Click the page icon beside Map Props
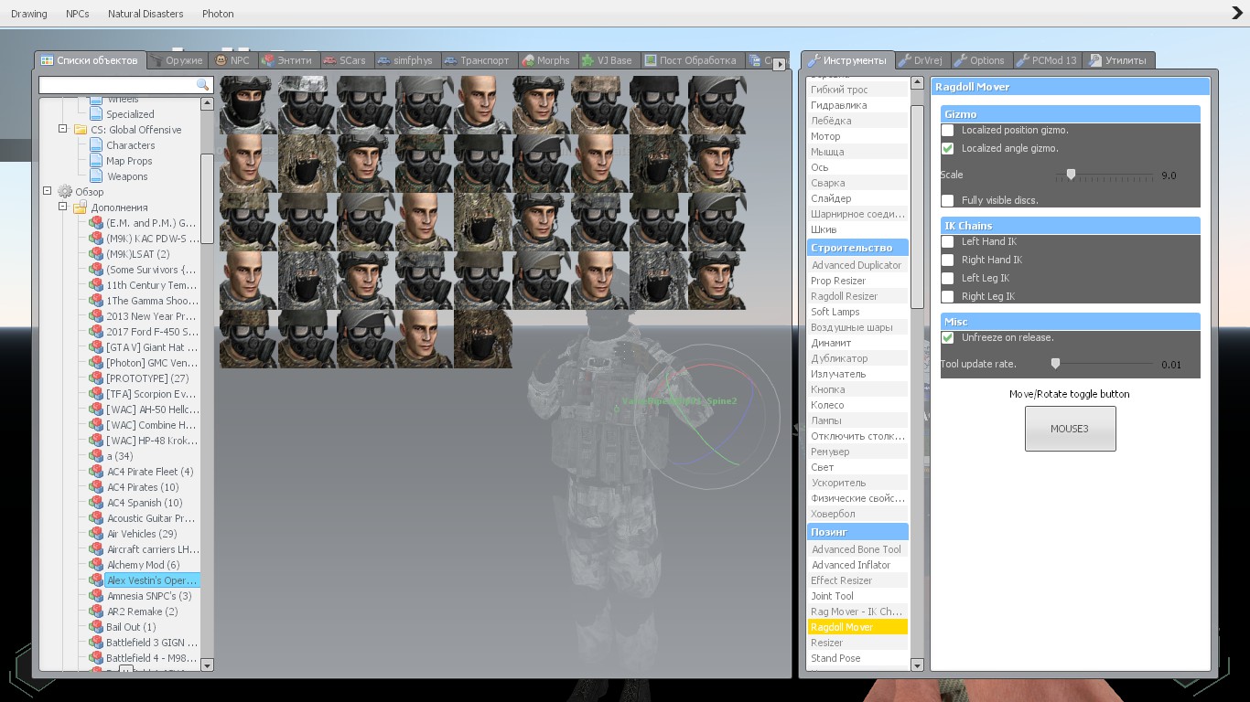 (96, 161)
